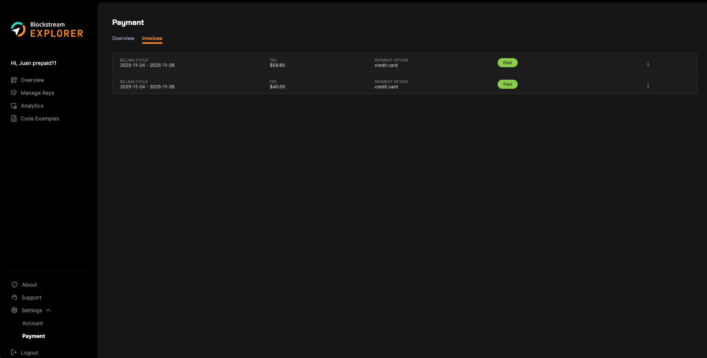Screen dimensions: 707x358
Task: Click the Support headset icon
Action: pos(14,297)
